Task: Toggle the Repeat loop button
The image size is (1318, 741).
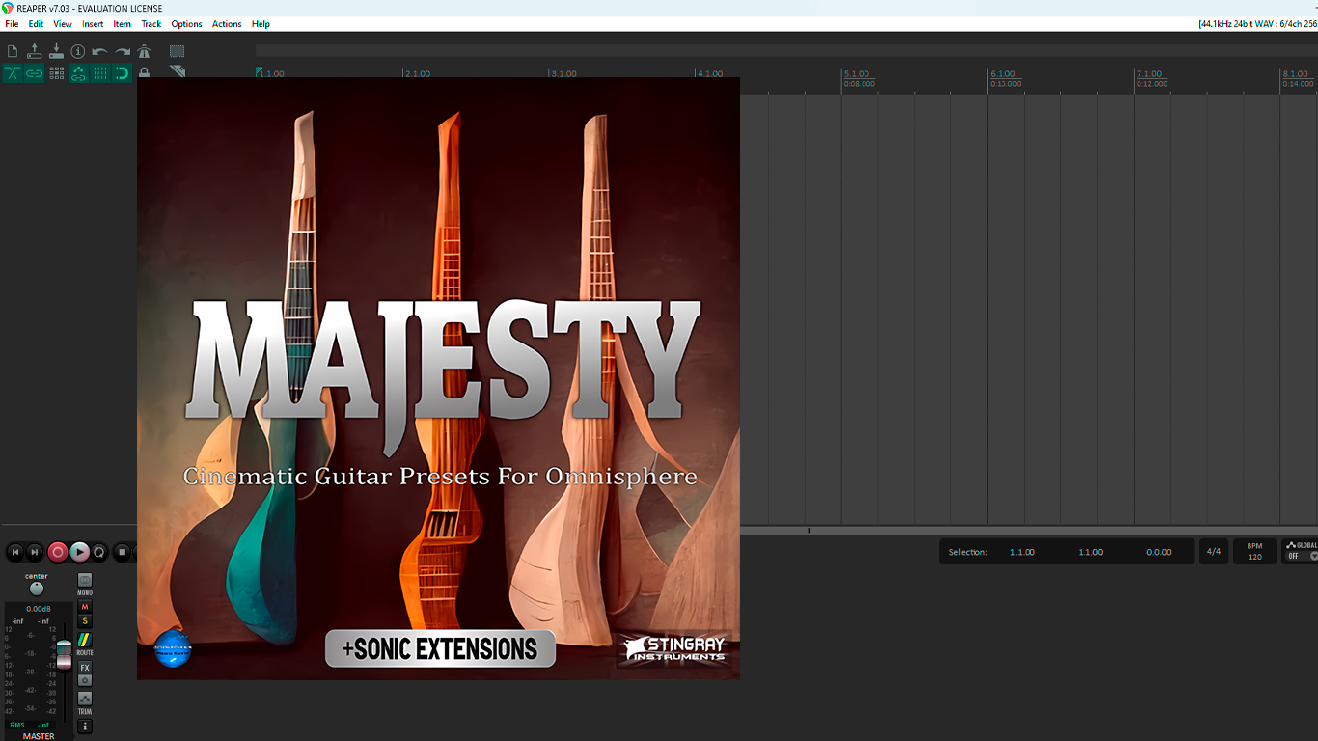Action: (99, 552)
